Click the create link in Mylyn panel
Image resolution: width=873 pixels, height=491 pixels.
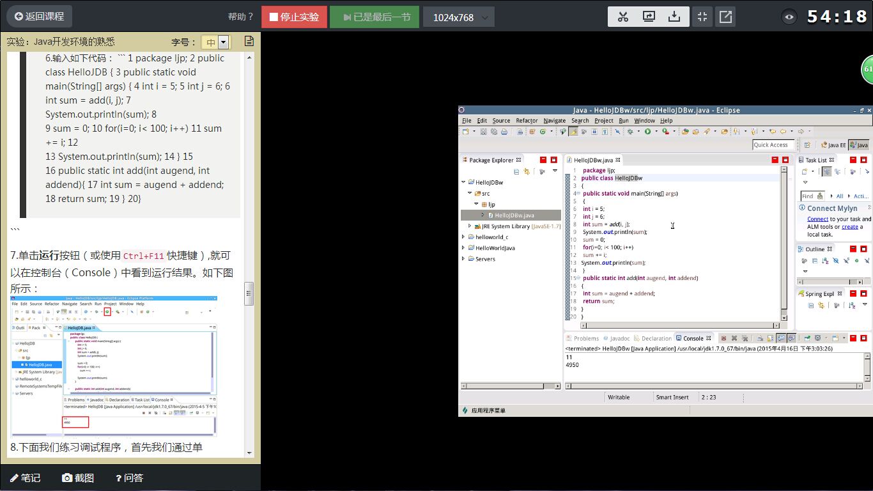850,227
